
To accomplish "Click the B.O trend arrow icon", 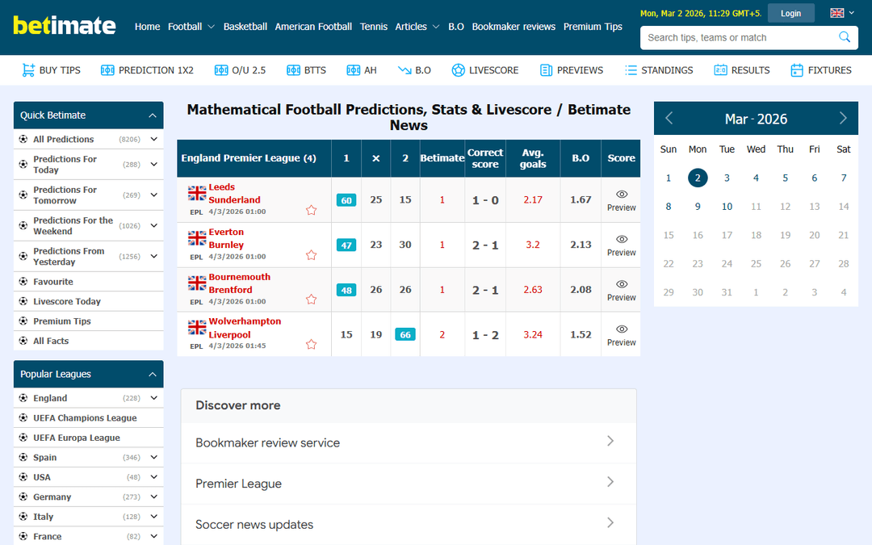I will point(405,70).
